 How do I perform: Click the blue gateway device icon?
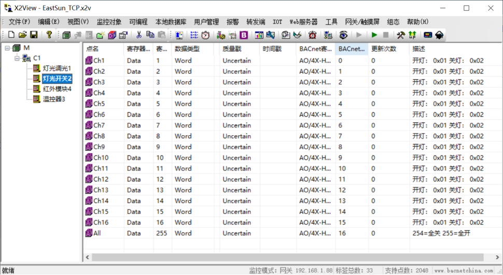pyautogui.click(x=428, y=35)
